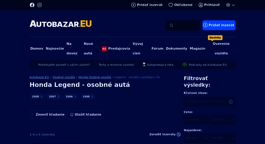The height and width of the screenshot is (144, 265).
Task: Open Testy a recenzie vozidiel link
Action: coord(116,65)
